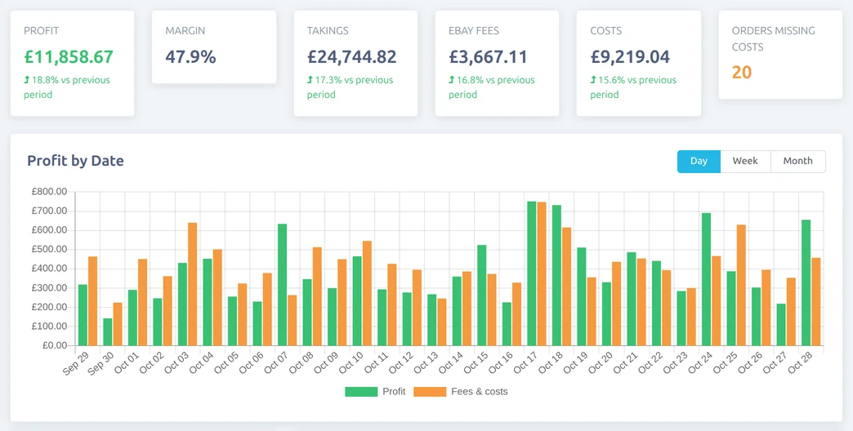Image resolution: width=853 pixels, height=431 pixels.
Task: Click the £400.00 axis label
Action: pos(50,269)
